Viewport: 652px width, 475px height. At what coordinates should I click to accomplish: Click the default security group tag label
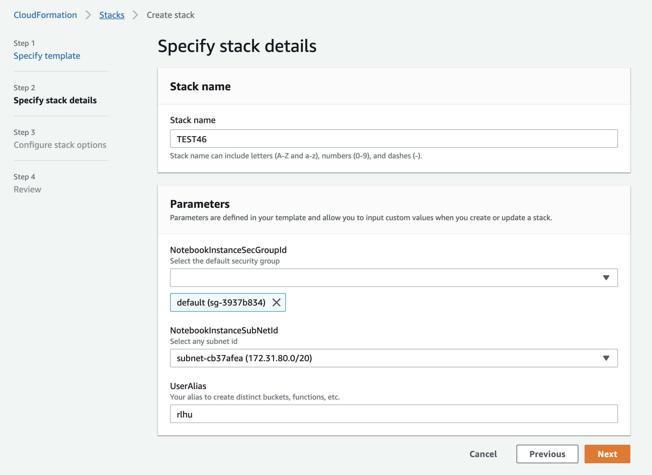pos(221,302)
